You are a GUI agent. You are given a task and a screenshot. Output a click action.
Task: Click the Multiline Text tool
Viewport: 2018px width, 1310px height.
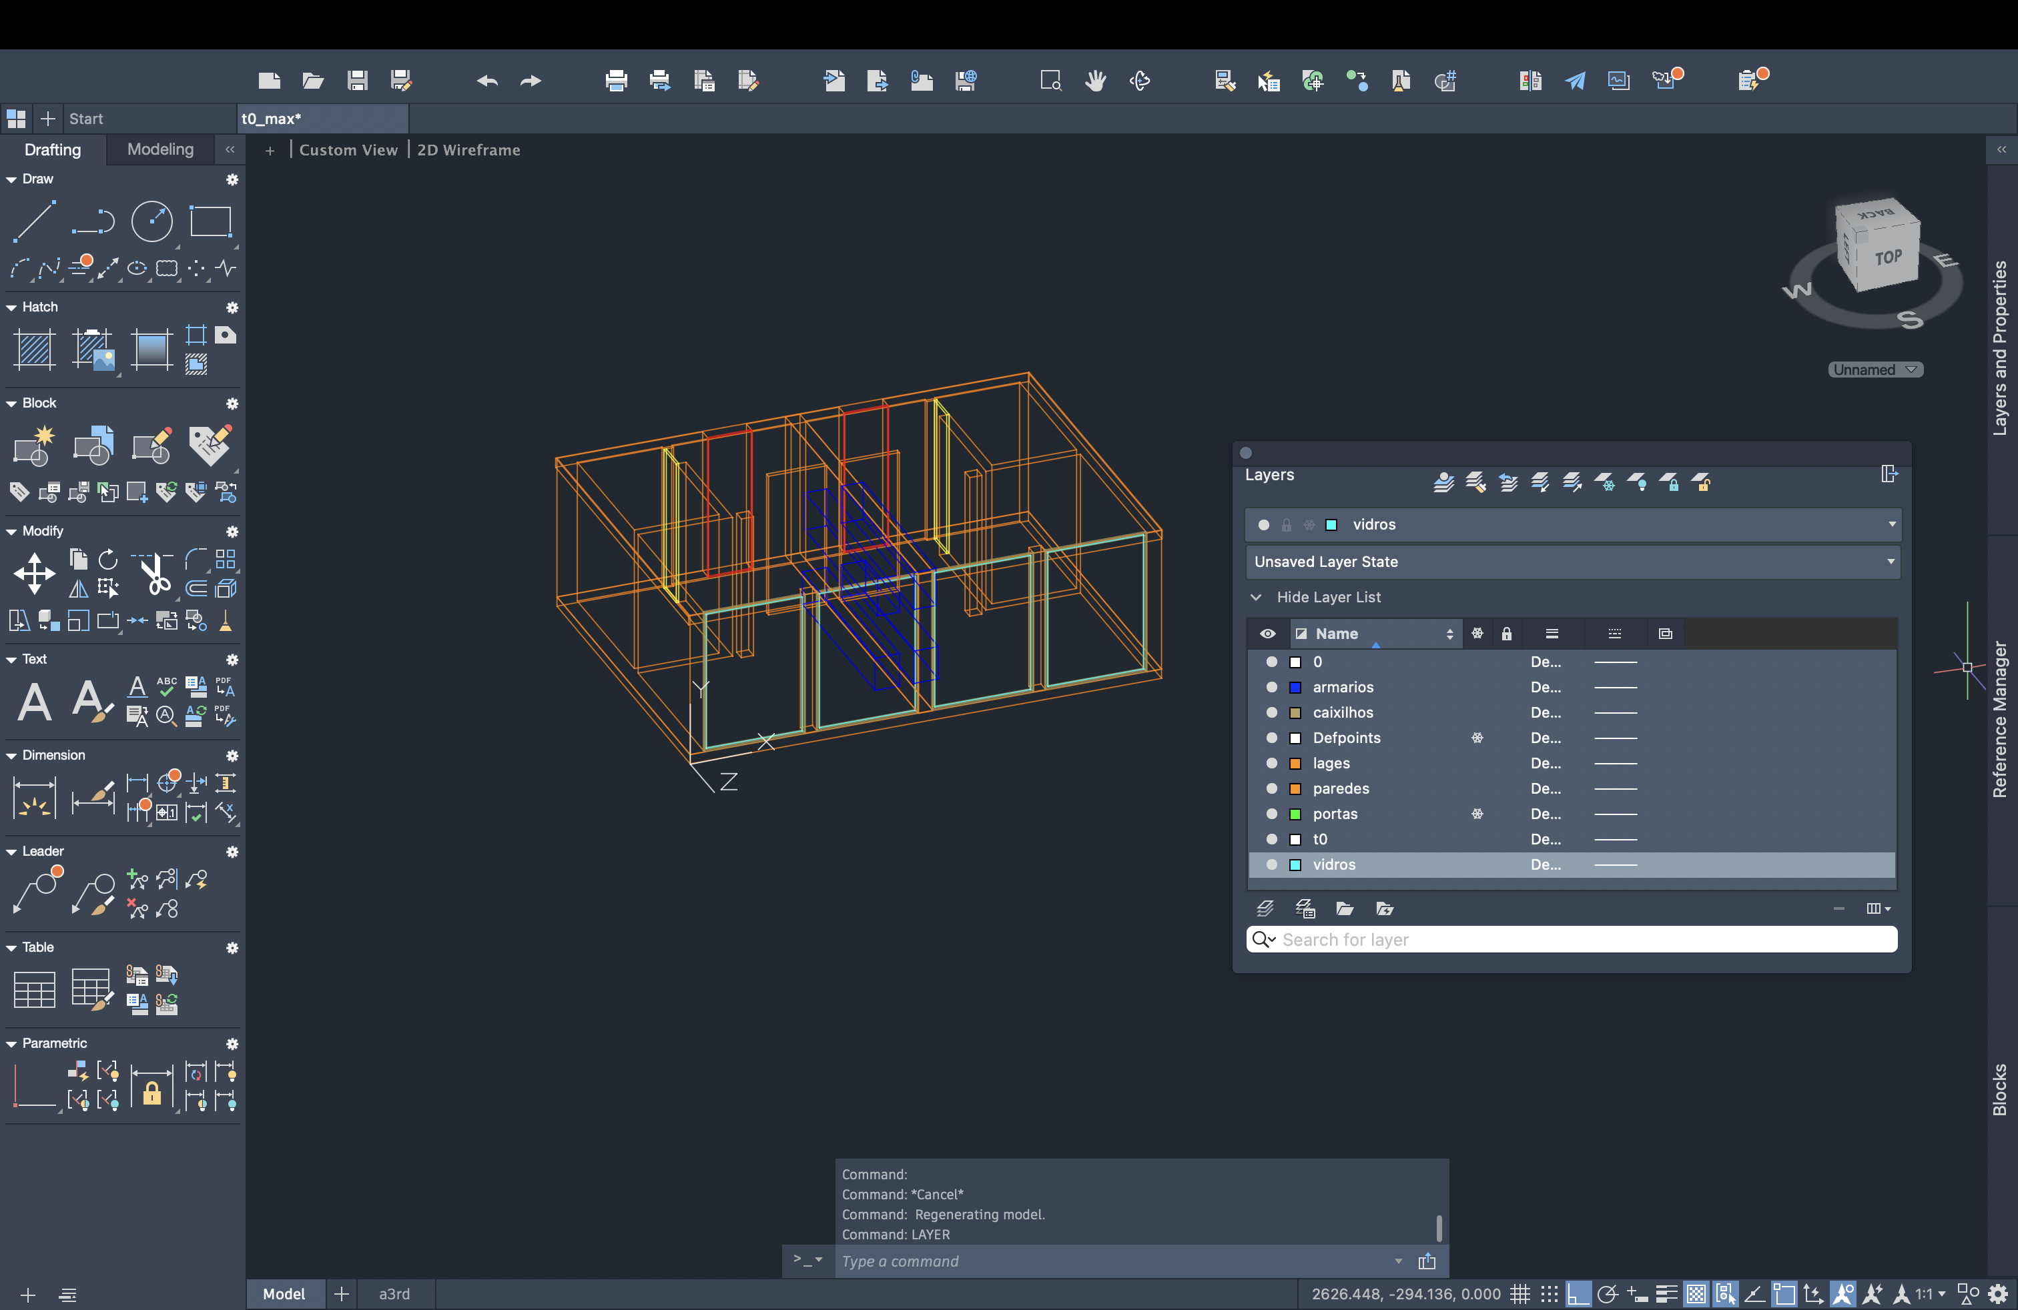point(34,702)
